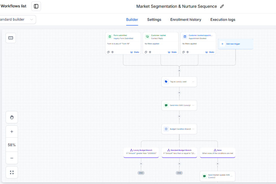
Task: Select the Standard Budget Branch node
Action: 179,152
